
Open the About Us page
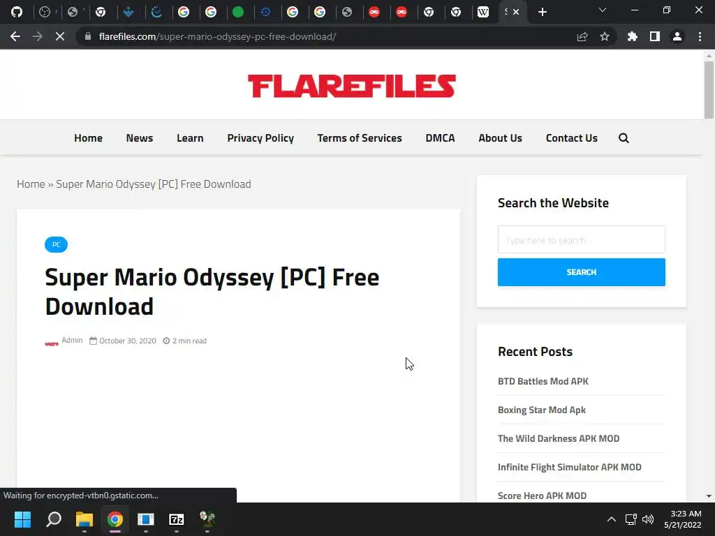500,138
